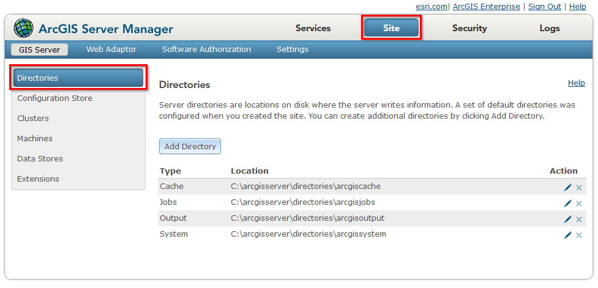The height and width of the screenshot is (288, 598).
Task: Delete the Cache directory with X icon
Action: pos(578,188)
